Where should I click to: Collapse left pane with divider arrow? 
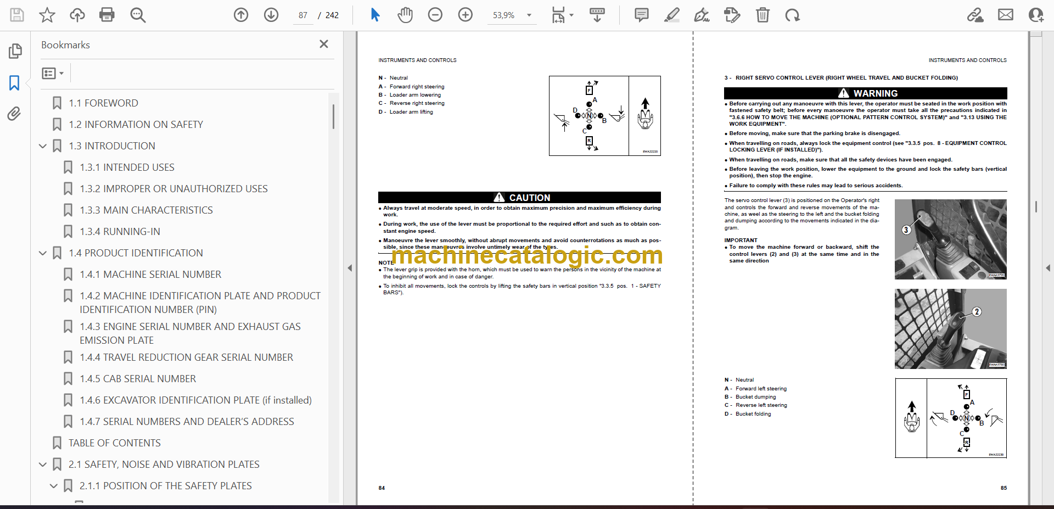point(350,268)
